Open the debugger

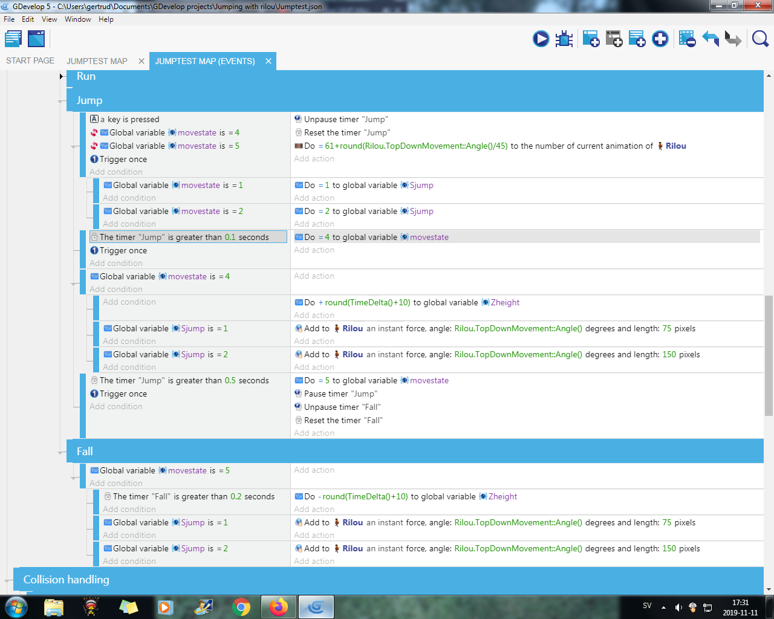[564, 38]
